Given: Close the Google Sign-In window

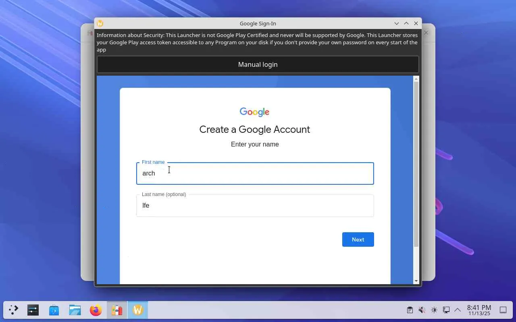Looking at the screenshot, I should [416, 23].
